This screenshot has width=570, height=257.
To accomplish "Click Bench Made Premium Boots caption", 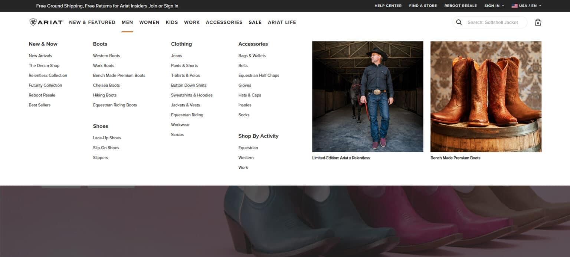I will point(455,158).
